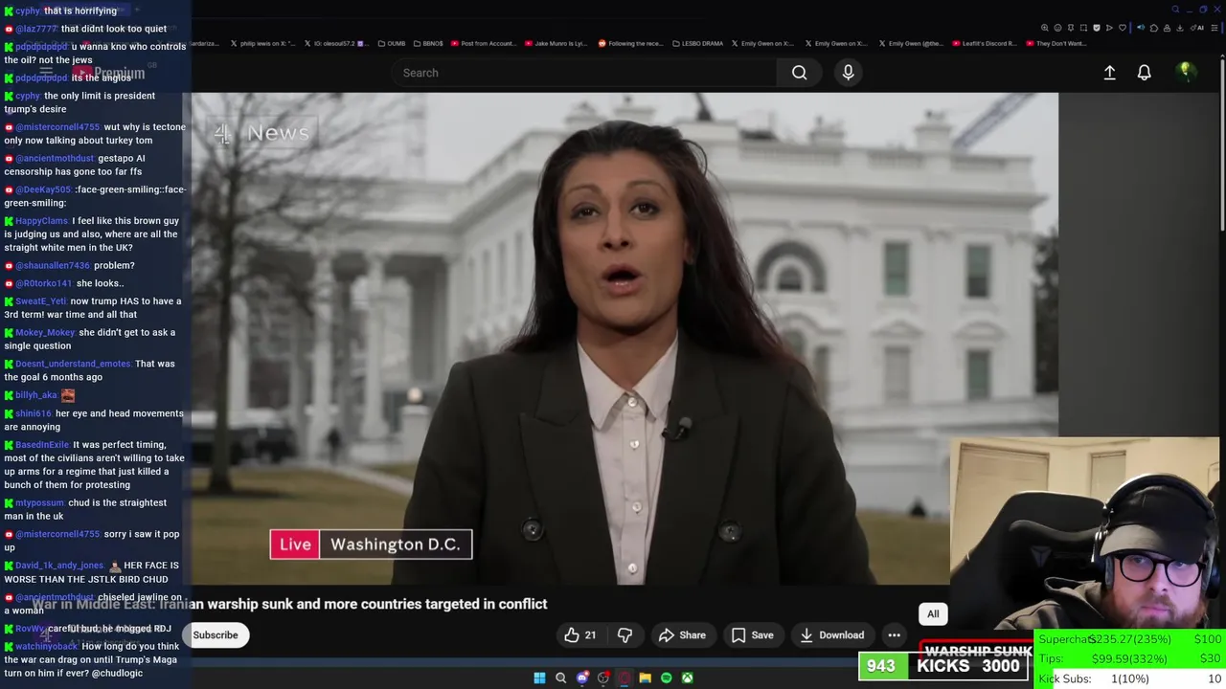Screen dimensions: 1226x689
Task: Toggle the ad blocker shield icon
Action: (x=1097, y=28)
